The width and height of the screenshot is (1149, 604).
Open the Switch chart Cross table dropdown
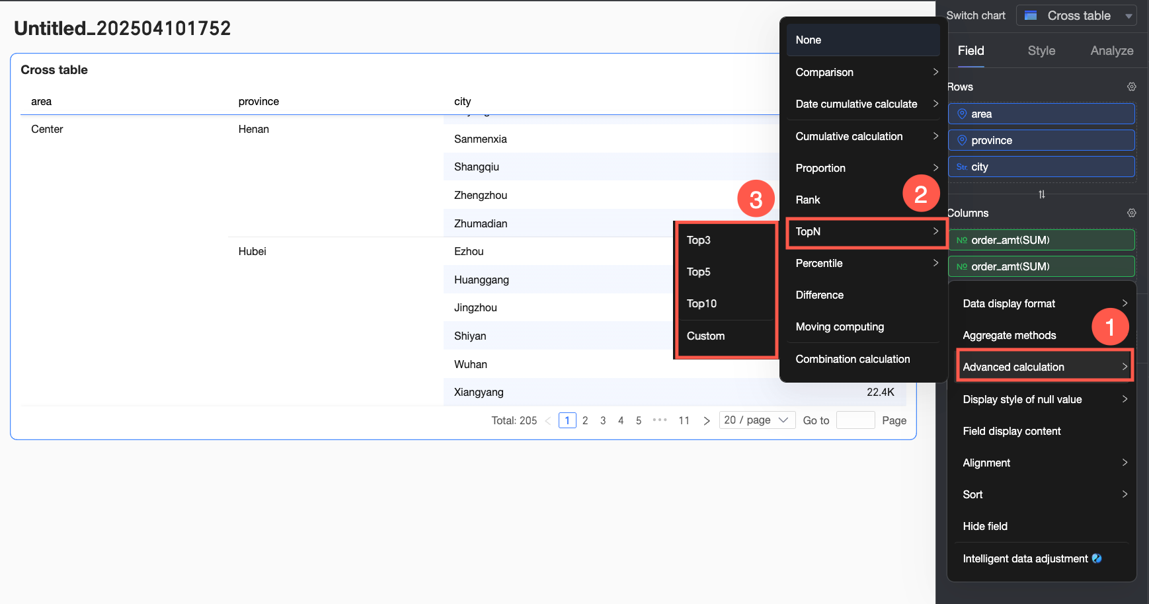click(x=1076, y=15)
